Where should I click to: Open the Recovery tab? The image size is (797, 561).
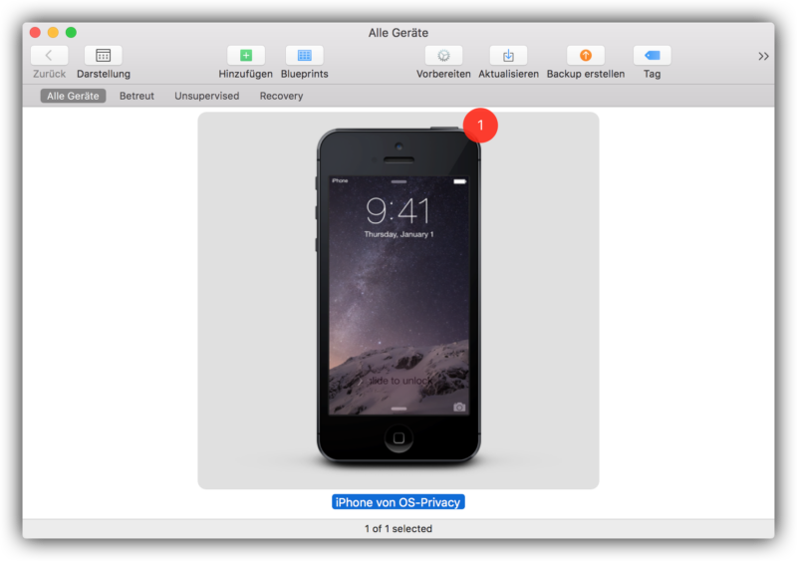(x=281, y=97)
